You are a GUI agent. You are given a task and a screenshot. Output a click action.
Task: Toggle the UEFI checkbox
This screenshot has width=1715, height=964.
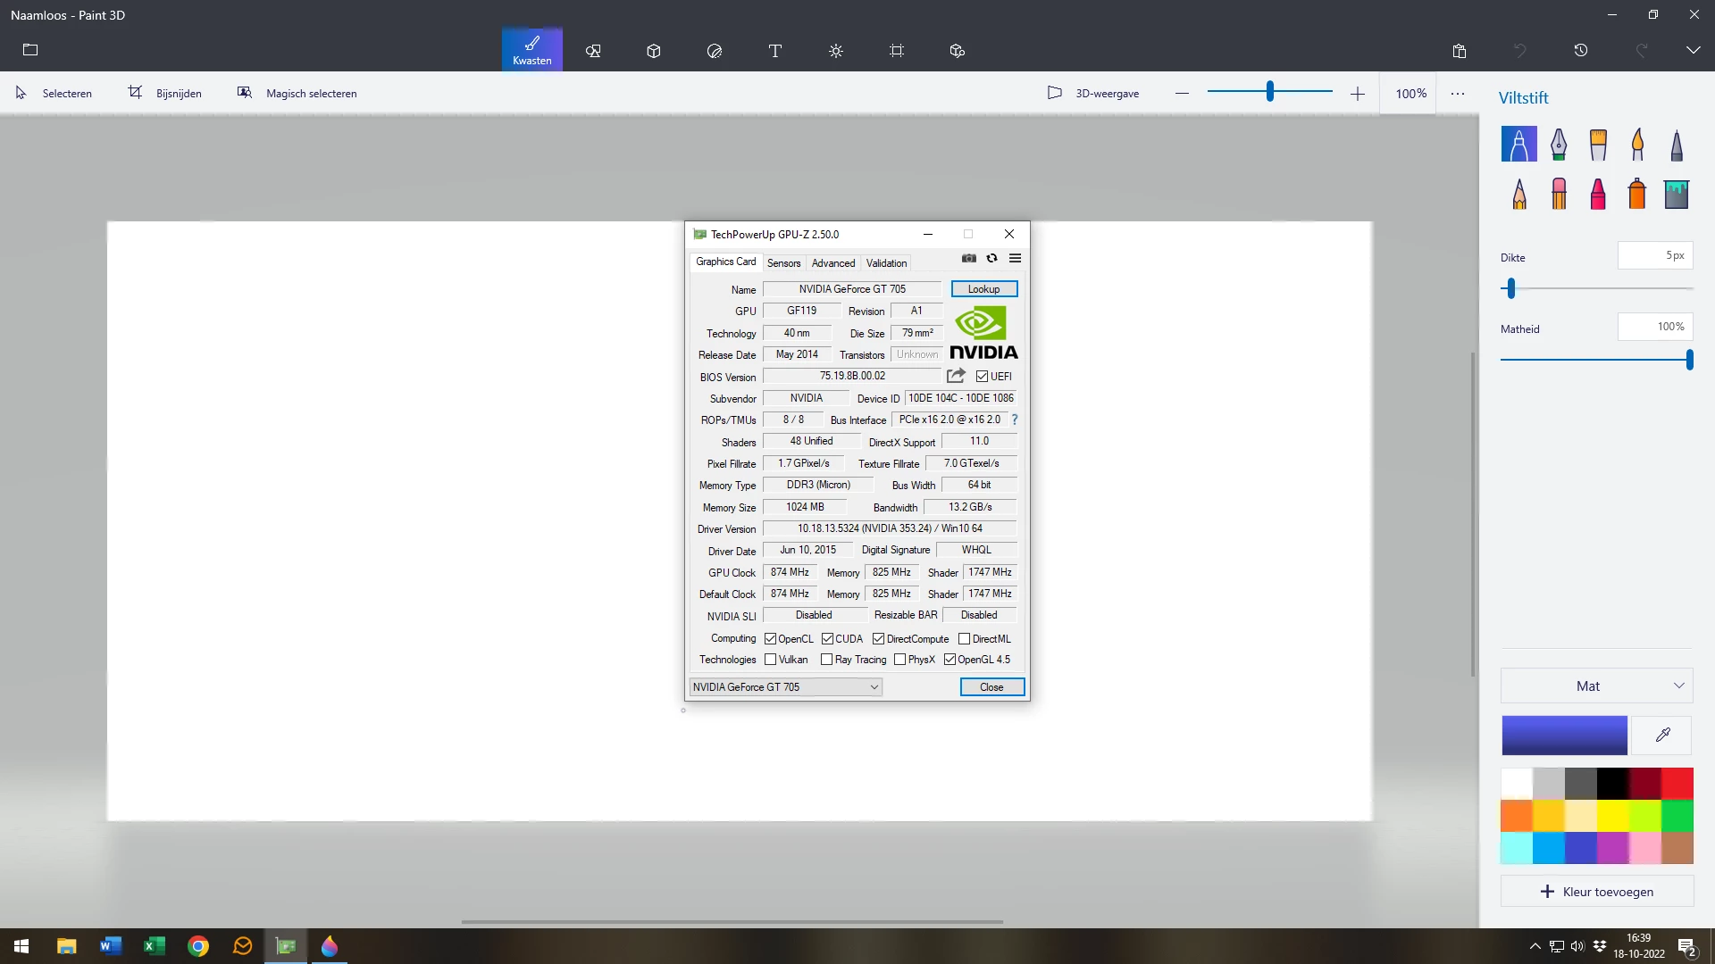coord(983,377)
